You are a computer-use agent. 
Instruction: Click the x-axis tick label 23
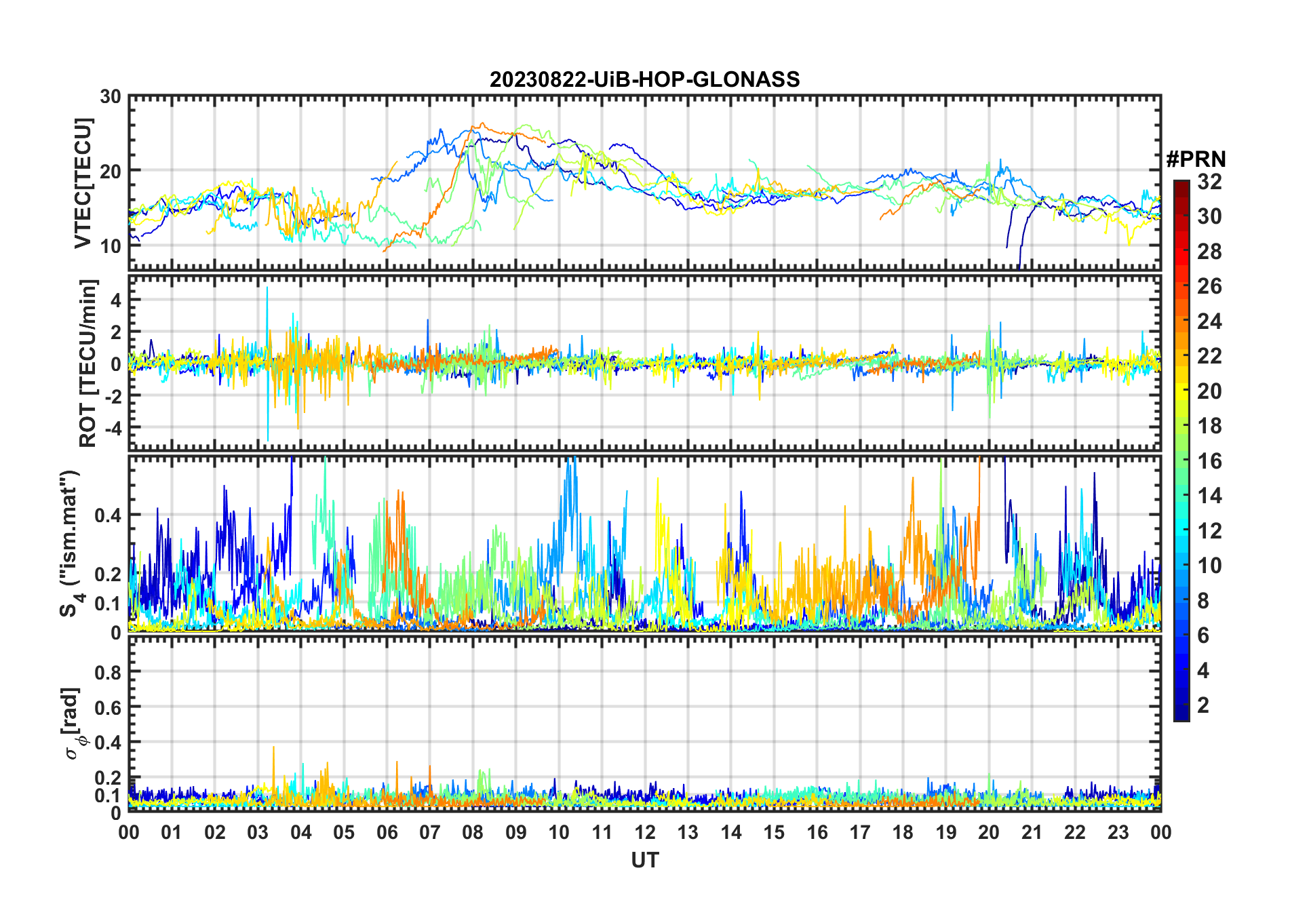1118,832
